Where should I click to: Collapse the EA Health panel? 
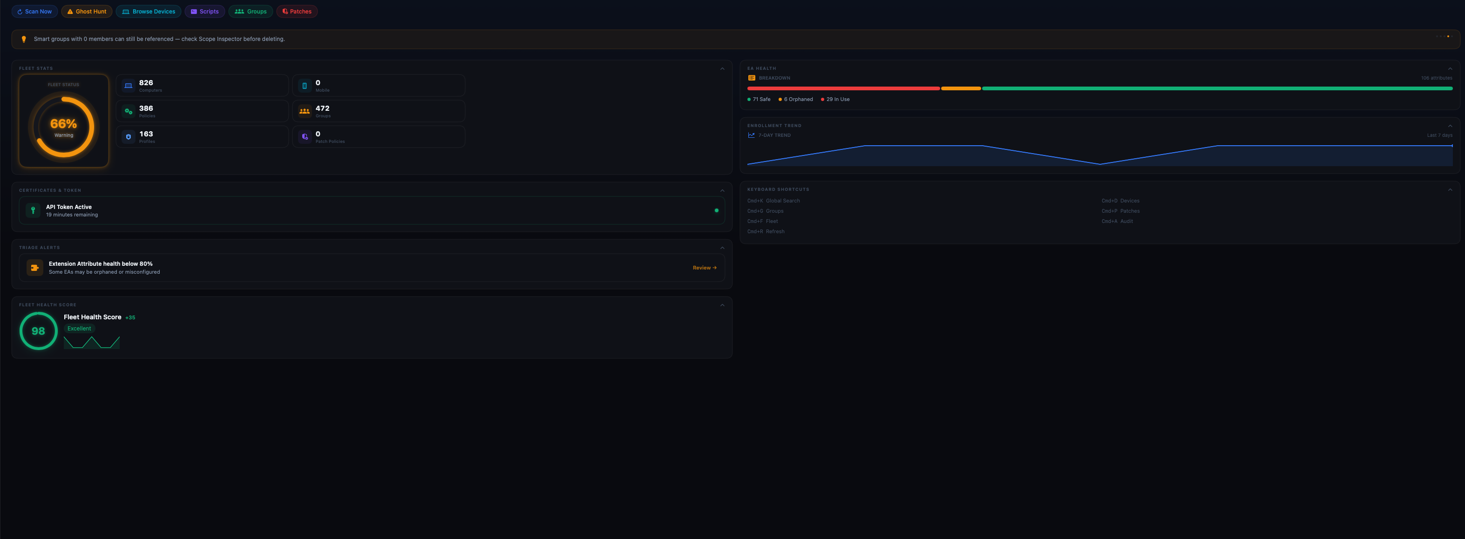1450,69
